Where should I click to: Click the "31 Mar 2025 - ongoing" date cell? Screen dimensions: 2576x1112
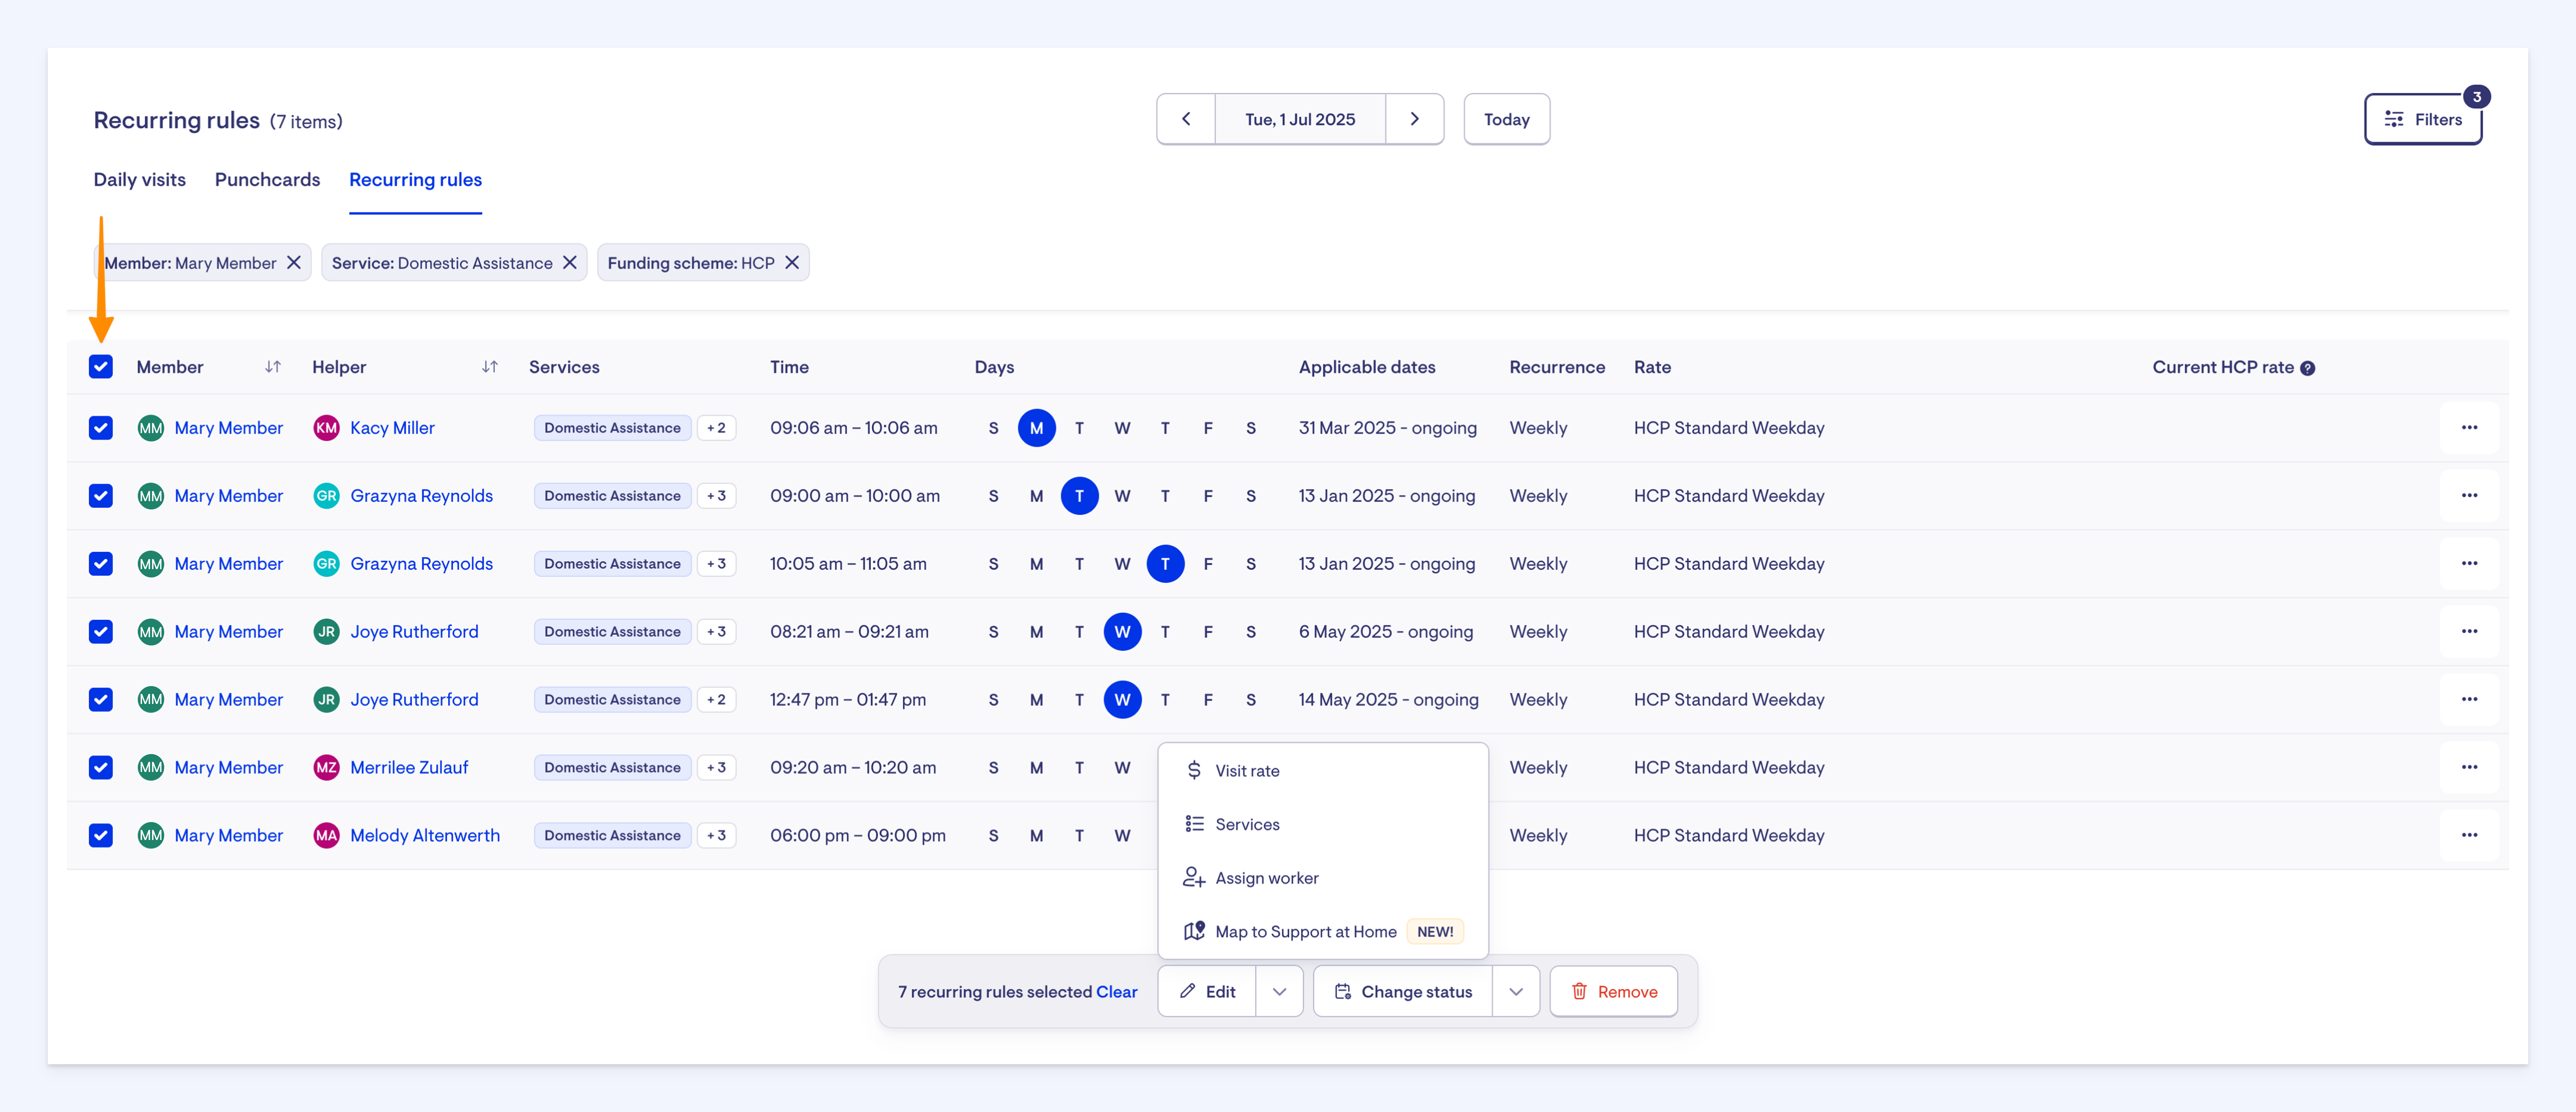pyautogui.click(x=1387, y=428)
